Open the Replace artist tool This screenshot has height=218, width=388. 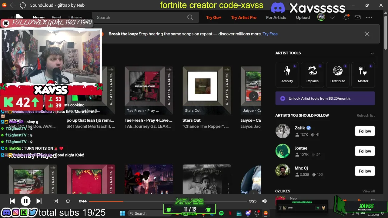point(312,75)
